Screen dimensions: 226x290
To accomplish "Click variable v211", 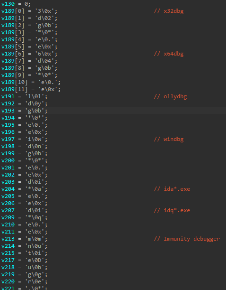I will [x=8, y=232].
